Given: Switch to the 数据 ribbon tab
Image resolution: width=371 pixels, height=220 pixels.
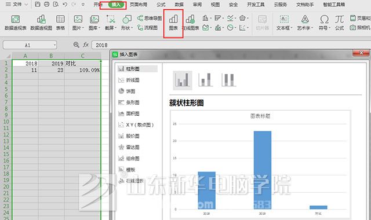Looking at the screenshot, I should (x=179, y=5).
